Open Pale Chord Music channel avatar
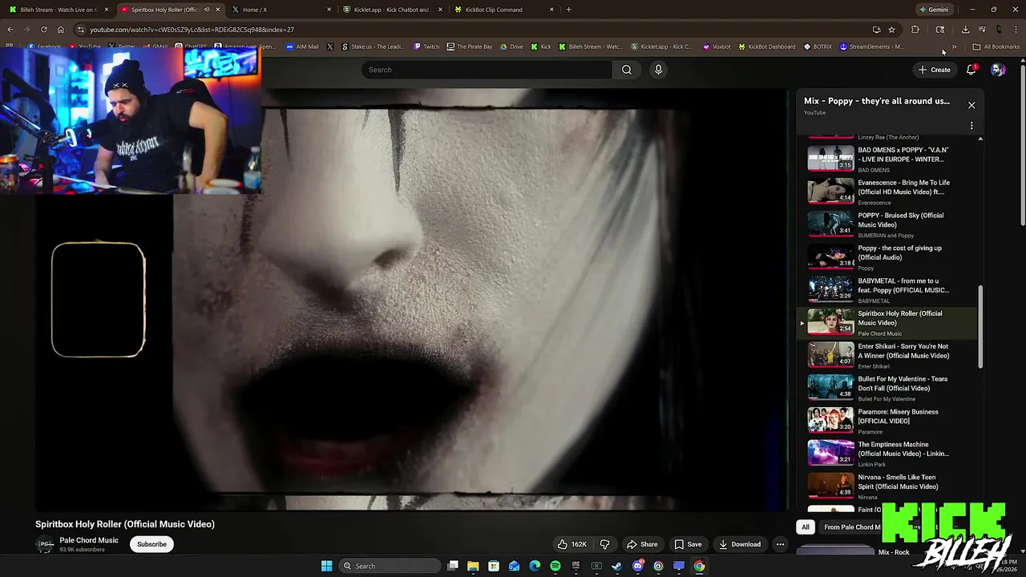Screen dimensions: 1026x577 [x=46, y=544]
